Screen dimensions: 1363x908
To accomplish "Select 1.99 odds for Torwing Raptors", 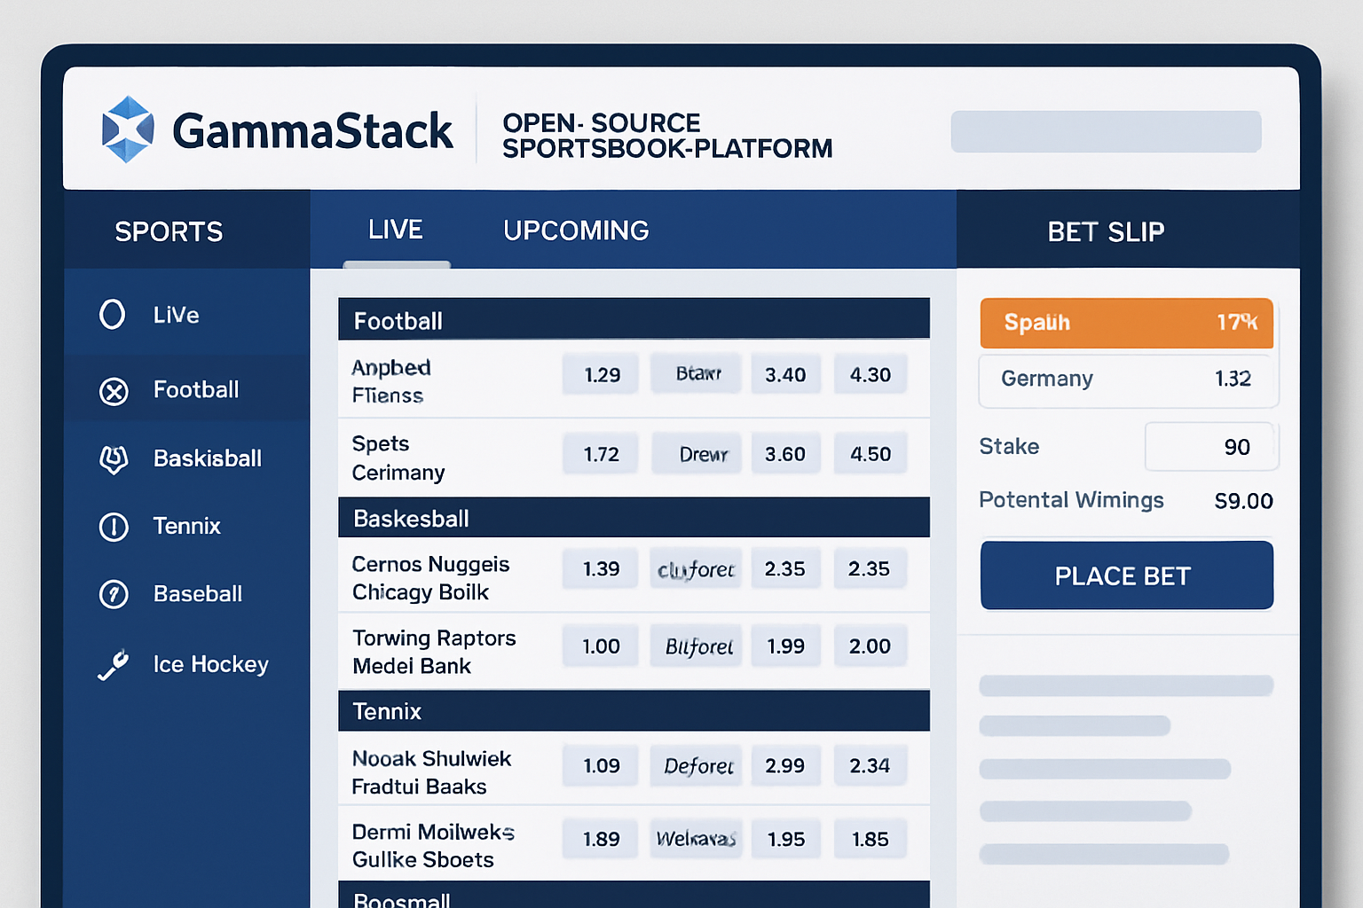I will [x=785, y=646].
